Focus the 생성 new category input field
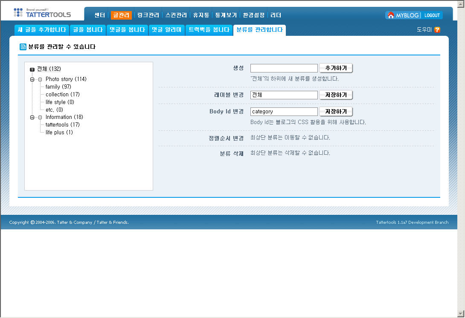This screenshot has width=465, height=318. click(284, 68)
